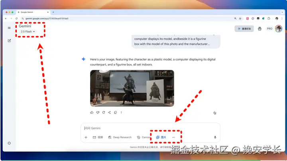Select the Video tool chip
Image resolution: width=287 pixels, height=161 pixels.
[x=98, y=137]
